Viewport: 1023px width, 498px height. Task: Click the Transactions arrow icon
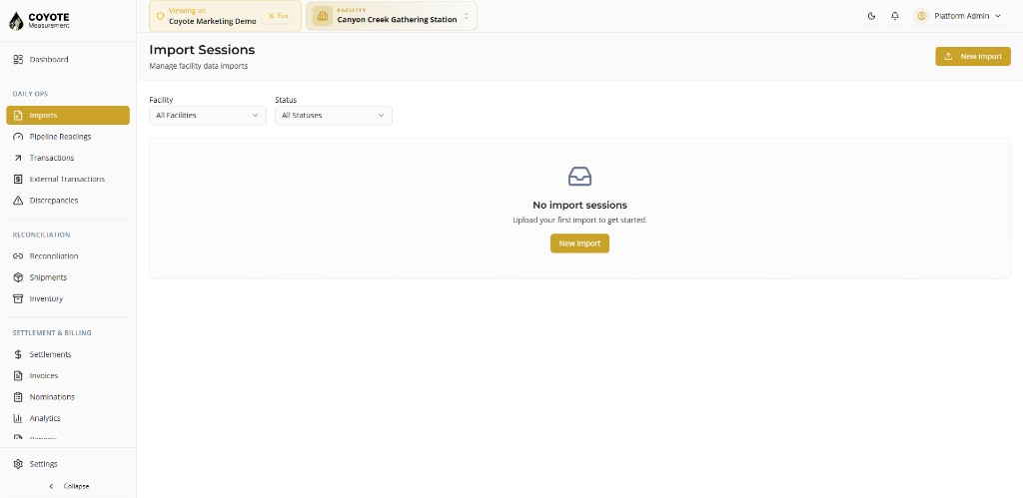18,158
